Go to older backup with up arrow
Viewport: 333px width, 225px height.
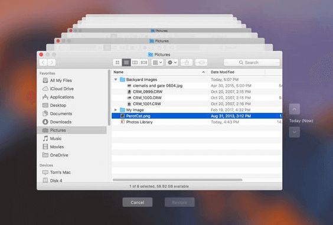295,109
